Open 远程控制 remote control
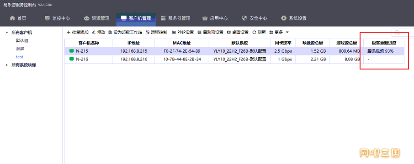414x164 pixels. [x=156, y=32]
